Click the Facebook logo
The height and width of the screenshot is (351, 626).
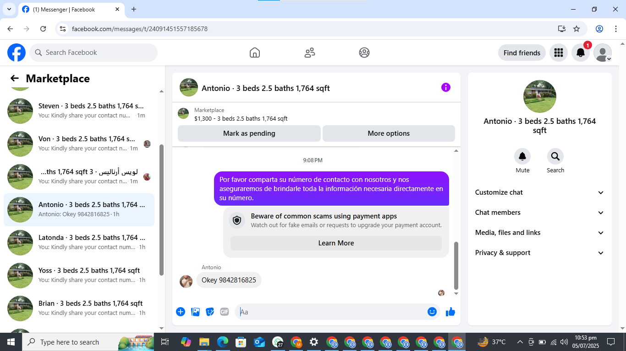tap(16, 53)
